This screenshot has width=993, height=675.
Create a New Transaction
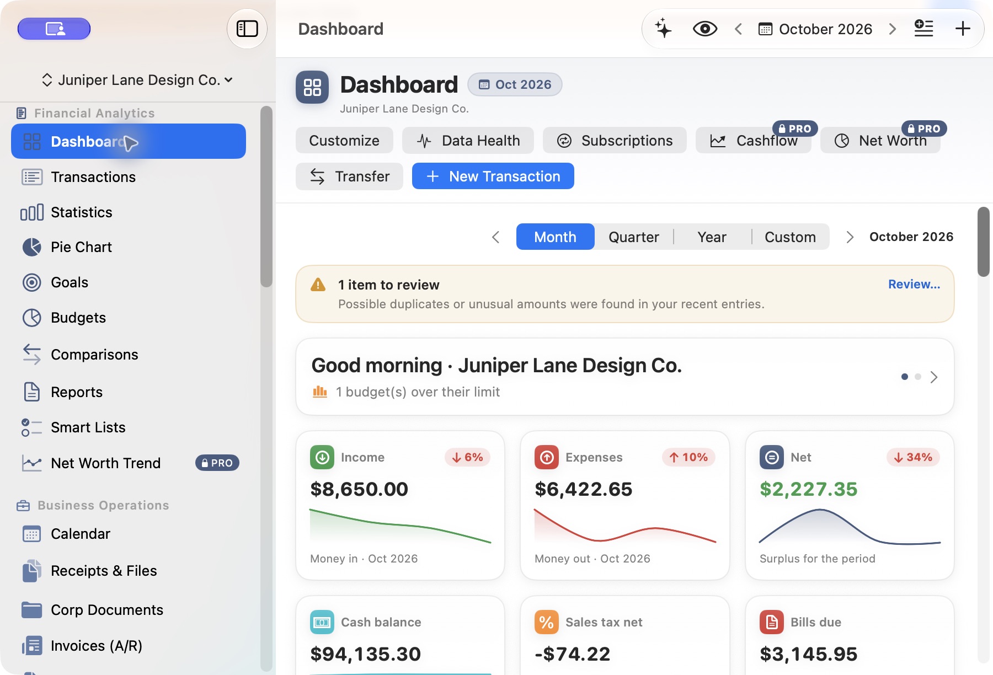tap(493, 176)
